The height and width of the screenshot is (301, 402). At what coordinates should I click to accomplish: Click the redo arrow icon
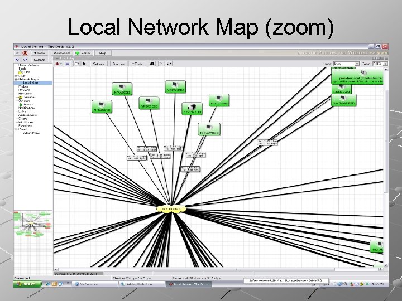(x=25, y=60)
